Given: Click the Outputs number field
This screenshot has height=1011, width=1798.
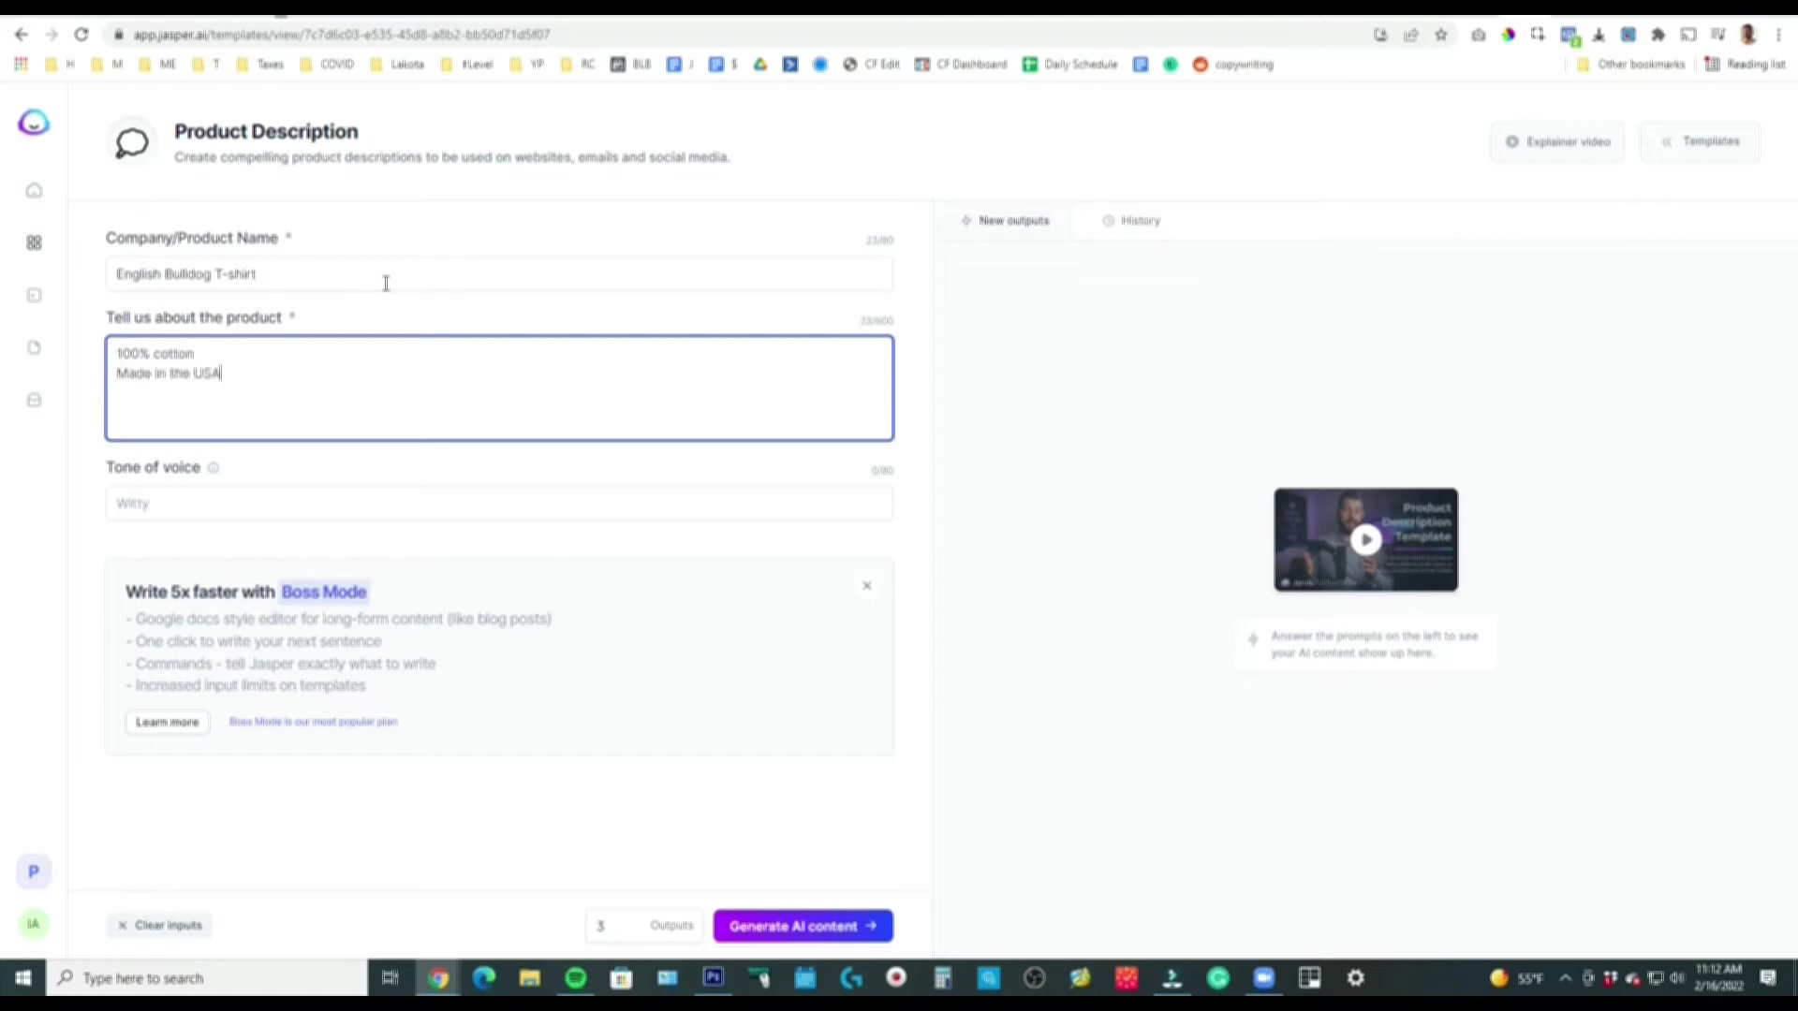Looking at the screenshot, I should 644,926.
